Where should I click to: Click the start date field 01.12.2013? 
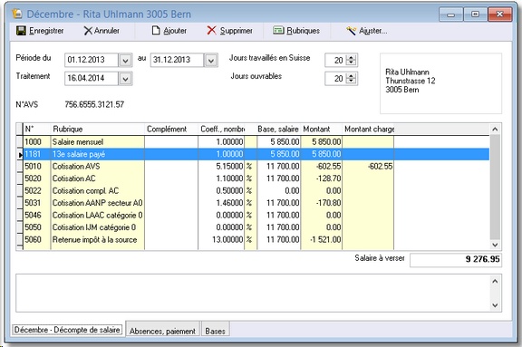92,60
